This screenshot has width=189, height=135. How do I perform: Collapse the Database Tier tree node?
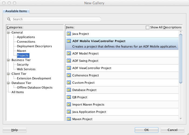tap(8, 83)
